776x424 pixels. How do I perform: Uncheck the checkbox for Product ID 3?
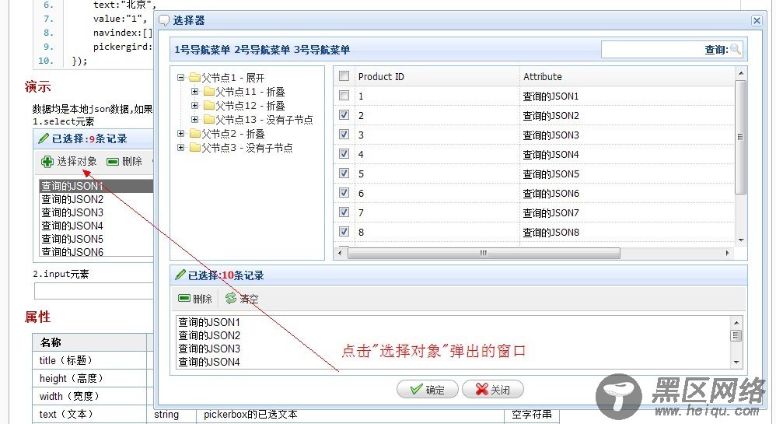click(x=344, y=135)
